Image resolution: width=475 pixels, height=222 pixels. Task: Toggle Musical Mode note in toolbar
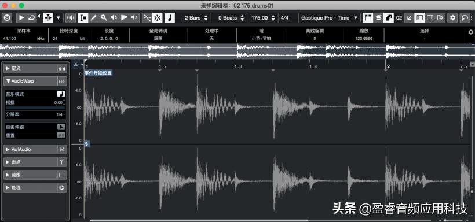pos(170,18)
